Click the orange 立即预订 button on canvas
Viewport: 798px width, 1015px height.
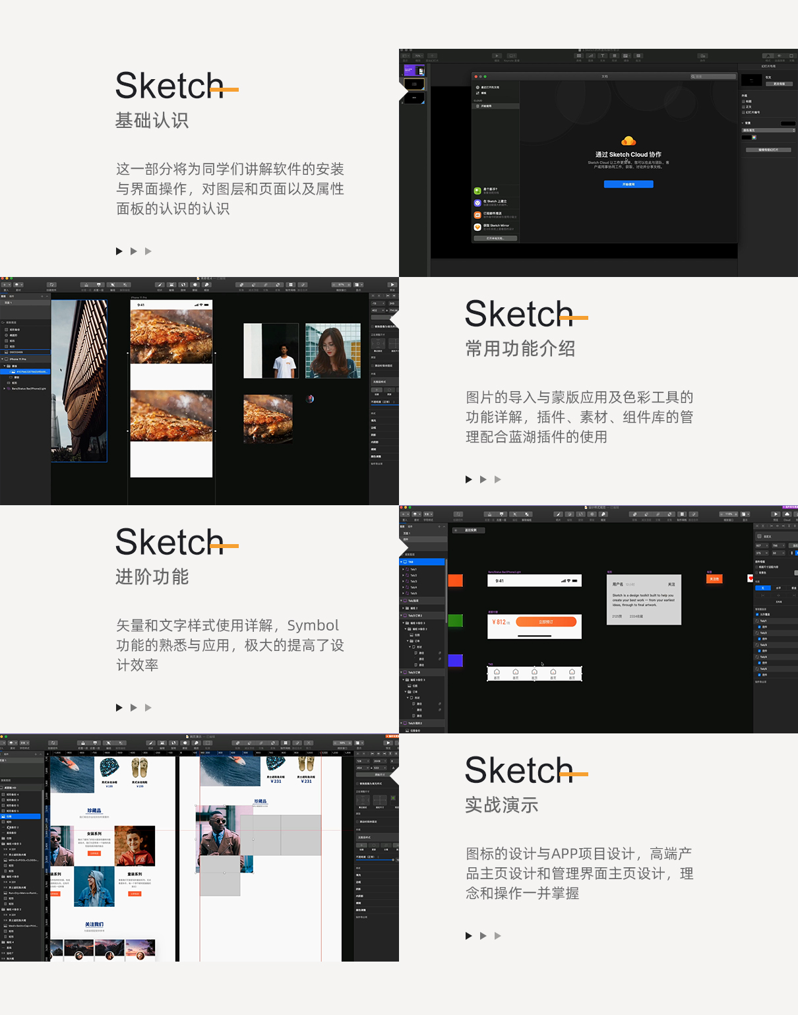[546, 622]
